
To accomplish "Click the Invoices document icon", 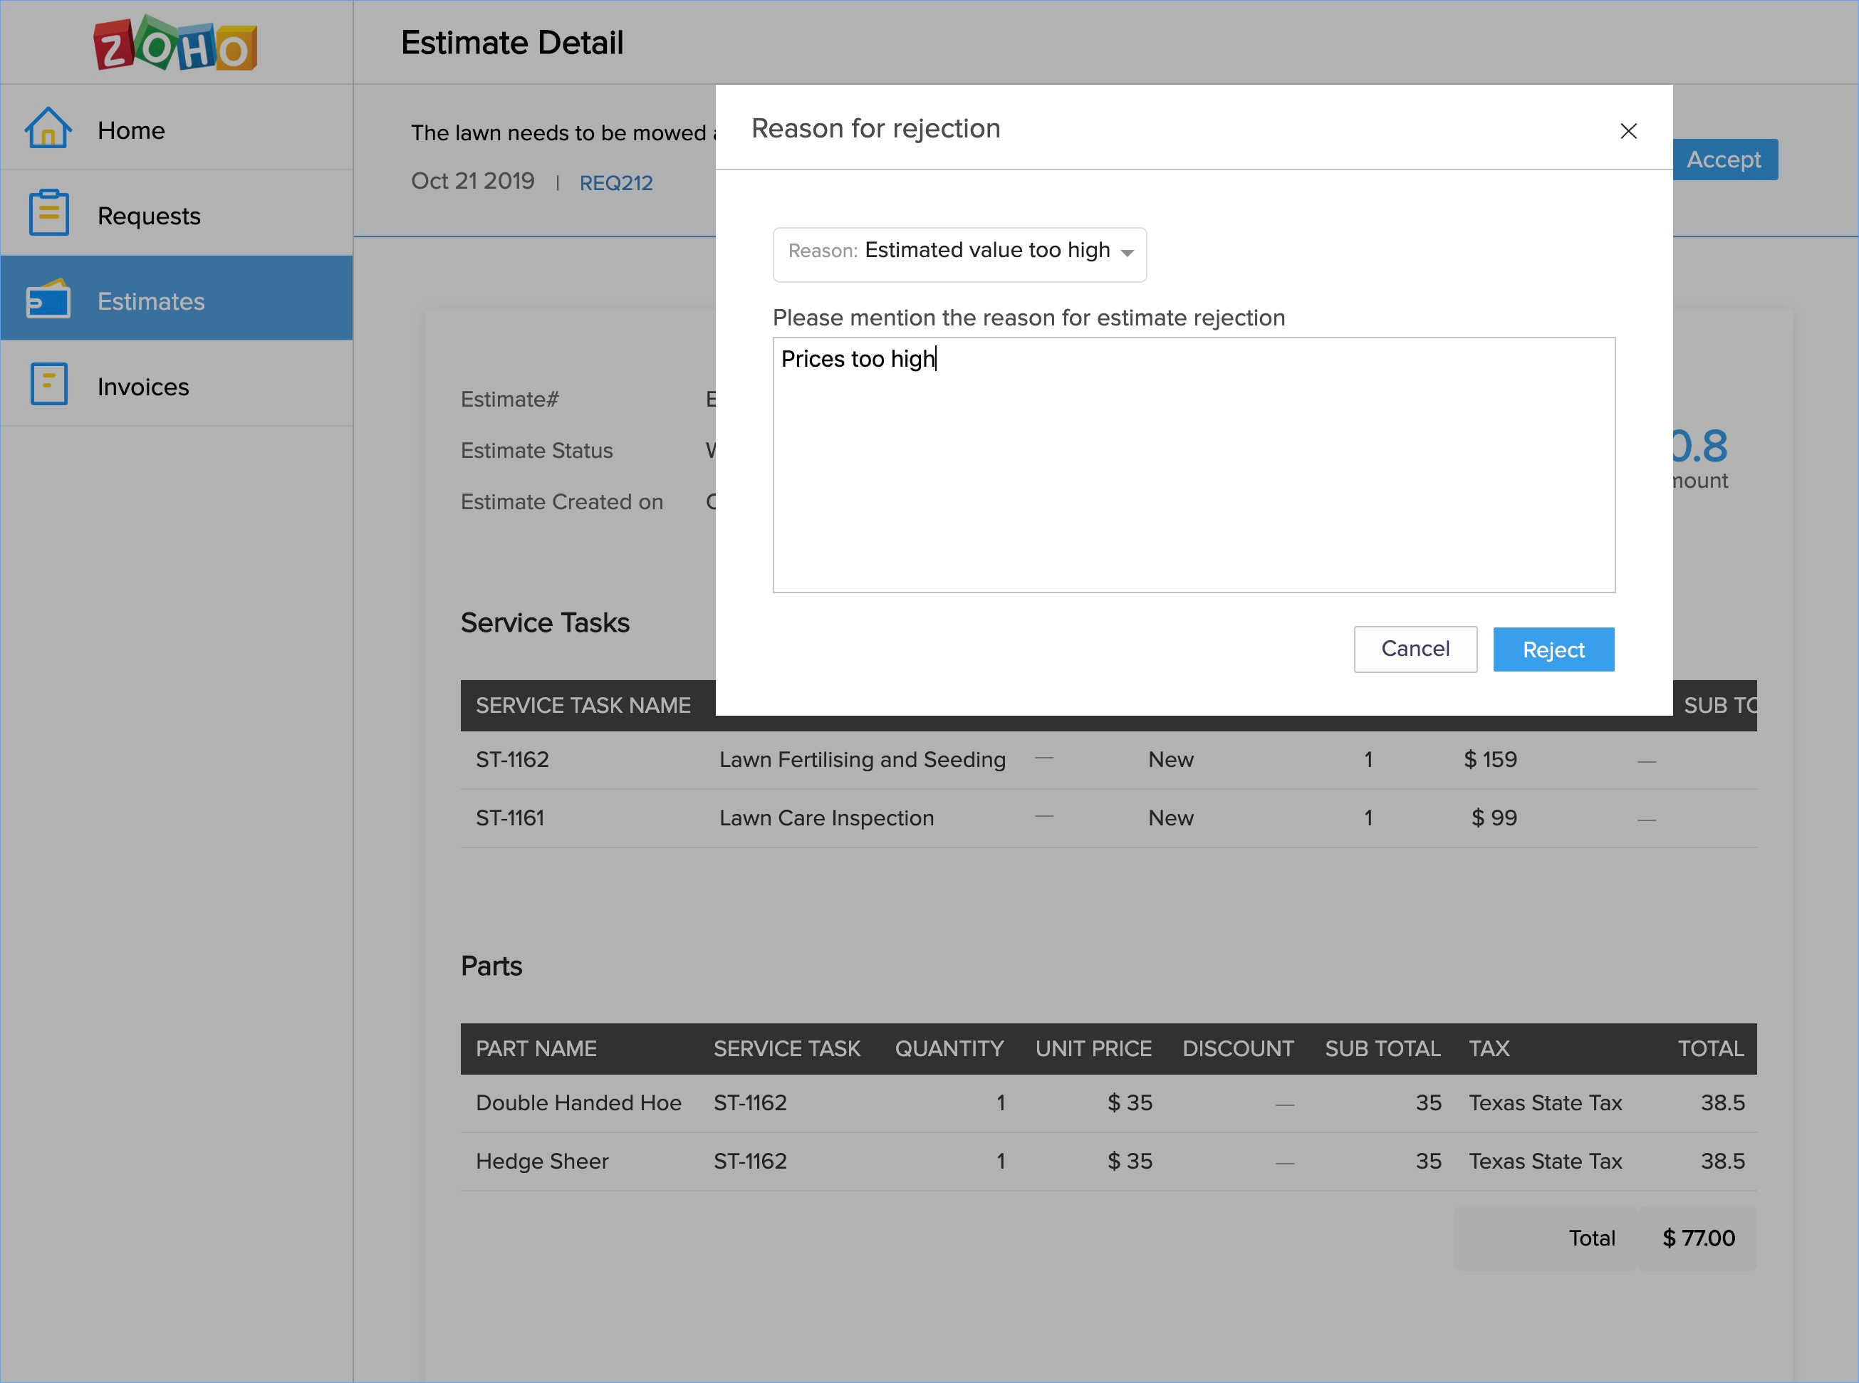I will (48, 385).
